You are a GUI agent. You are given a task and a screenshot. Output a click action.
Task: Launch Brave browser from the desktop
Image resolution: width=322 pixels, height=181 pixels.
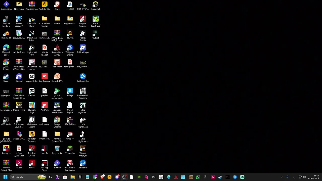[x=57, y=6]
